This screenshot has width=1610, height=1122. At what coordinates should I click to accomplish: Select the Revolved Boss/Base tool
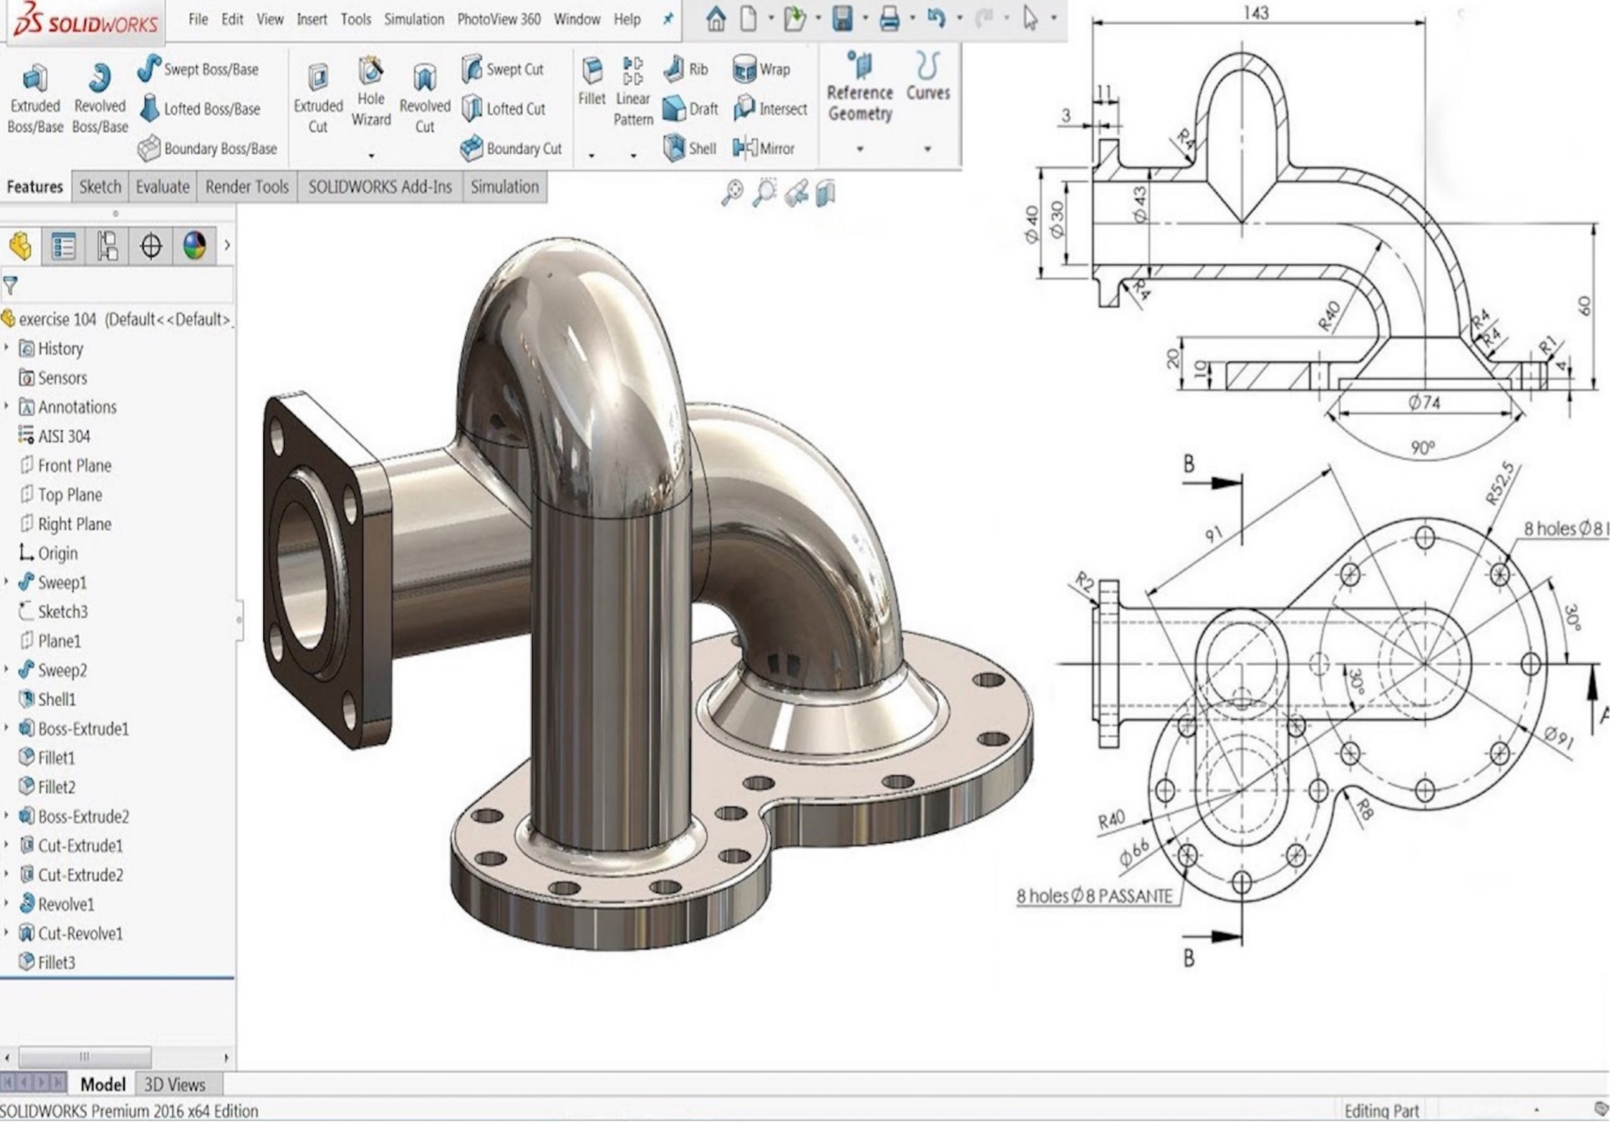[99, 78]
